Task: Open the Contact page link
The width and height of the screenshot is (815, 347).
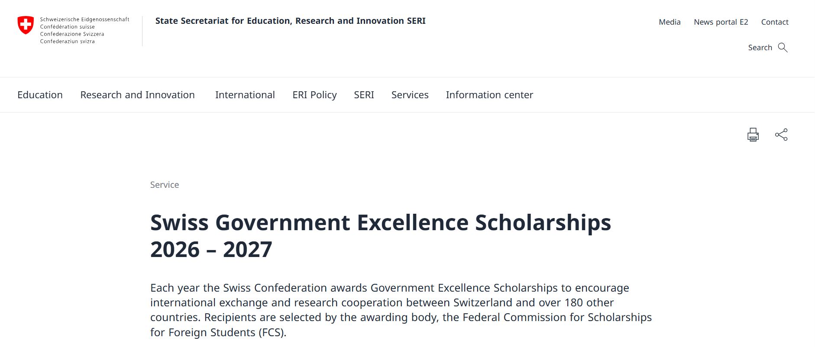Action: coord(775,22)
